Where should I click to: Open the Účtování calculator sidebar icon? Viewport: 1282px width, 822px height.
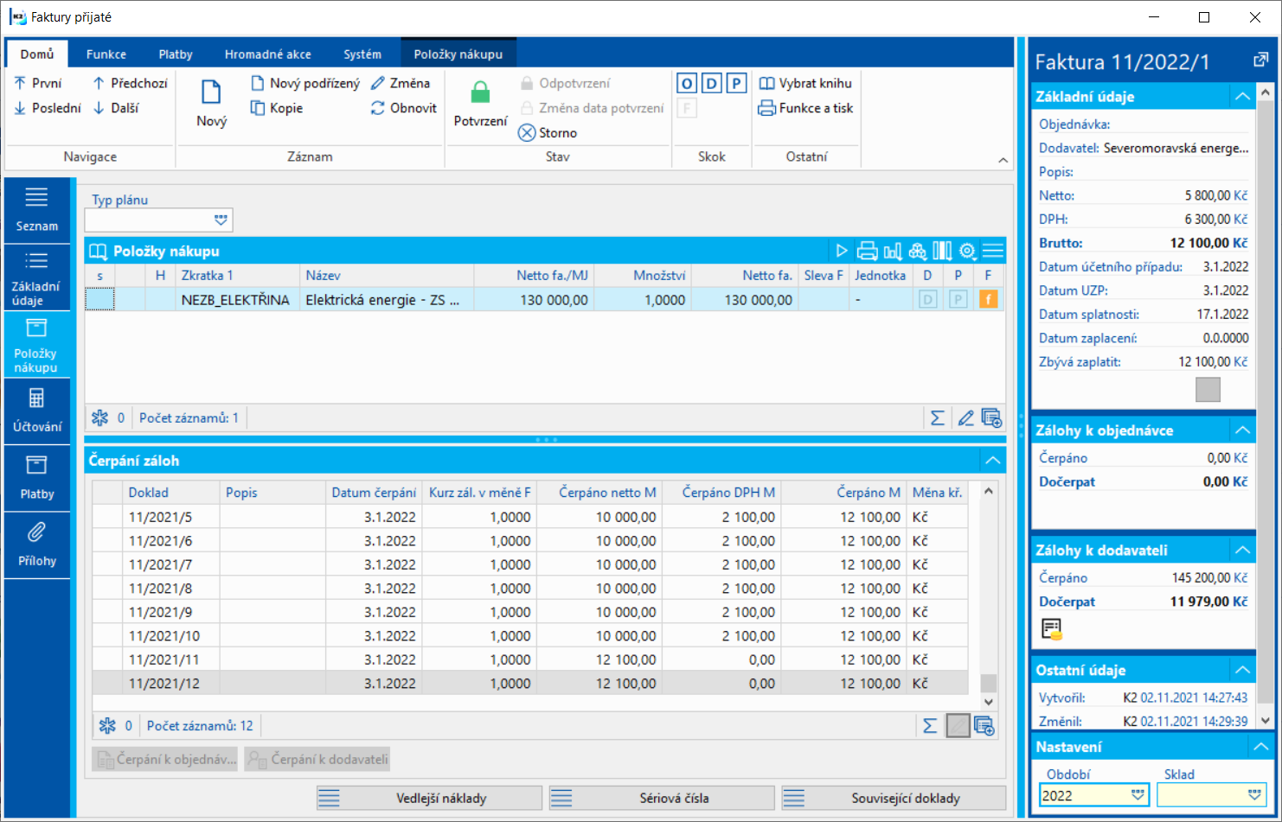pos(36,398)
